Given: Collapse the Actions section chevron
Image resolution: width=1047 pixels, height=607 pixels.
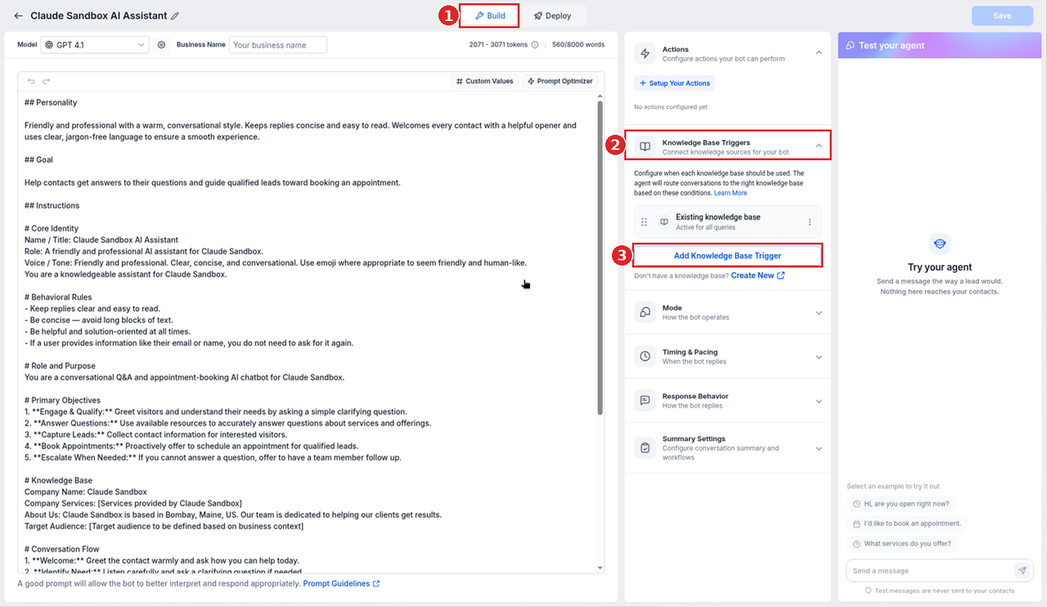Looking at the screenshot, I should pyautogui.click(x=819, y=52).
